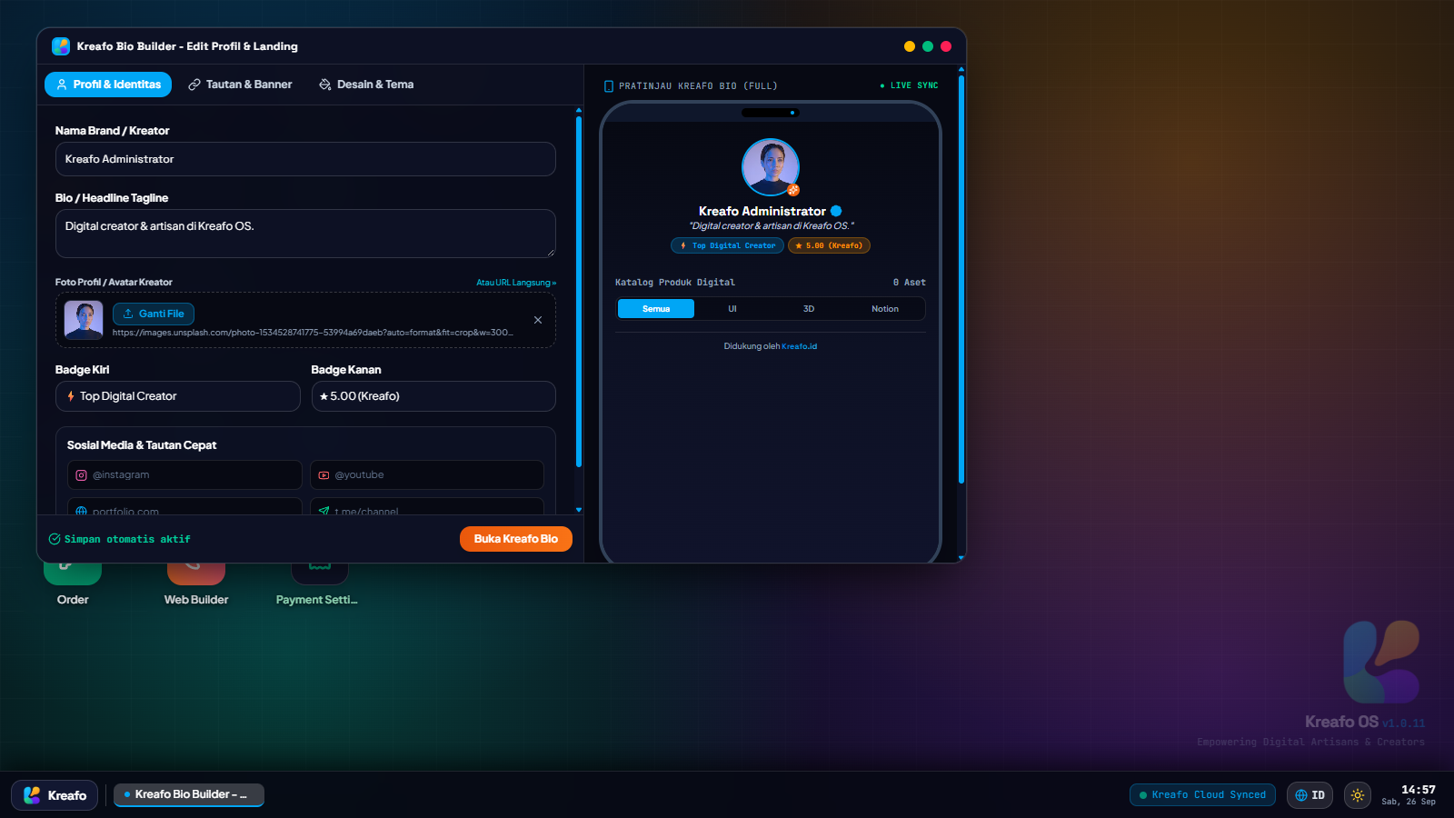Edit the Badge Kanan field

point(433,396)
